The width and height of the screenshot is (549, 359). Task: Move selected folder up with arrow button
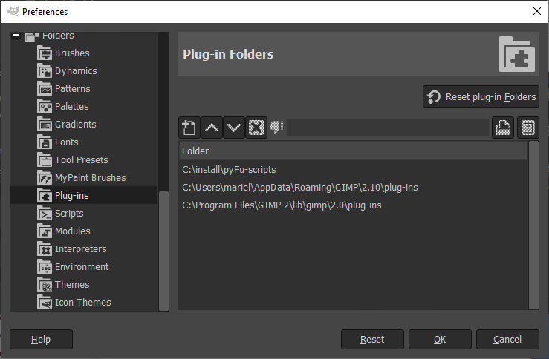pyautogui.click(x=212, y=128)
